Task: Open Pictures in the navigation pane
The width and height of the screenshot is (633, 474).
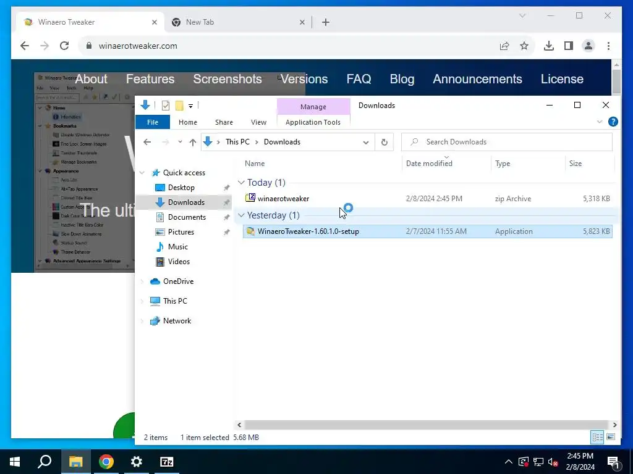Action: tap(181, 232)
